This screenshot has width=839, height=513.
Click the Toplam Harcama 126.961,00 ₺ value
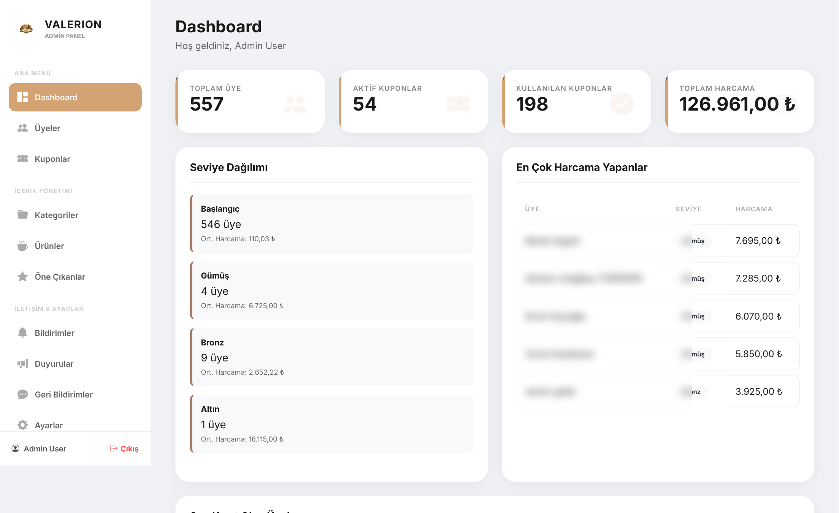click(x=737, y=104)
